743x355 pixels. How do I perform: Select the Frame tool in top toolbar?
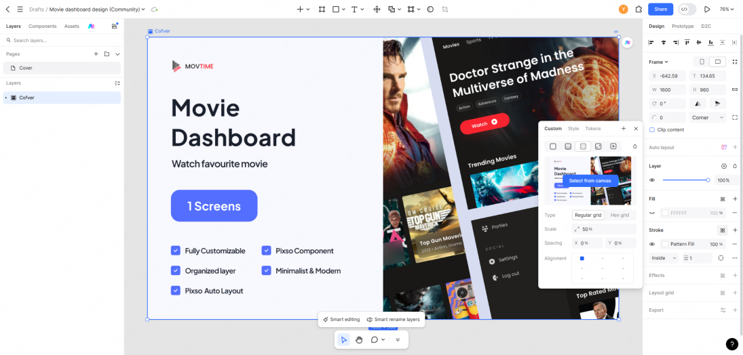[322, 9]
